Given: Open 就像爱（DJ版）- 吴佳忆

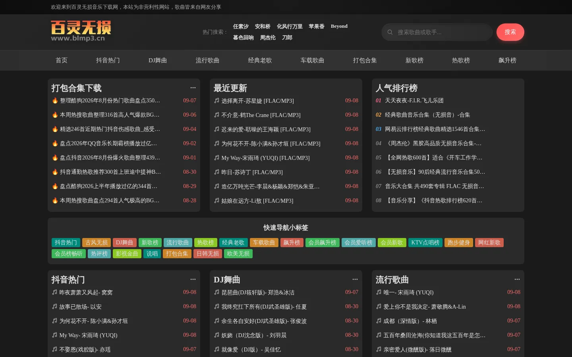Looking at the screenshot, I should 251,349.
